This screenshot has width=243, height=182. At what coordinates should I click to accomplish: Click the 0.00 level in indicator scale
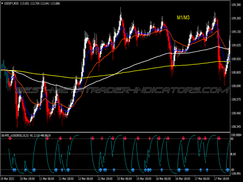coord(234,154)
